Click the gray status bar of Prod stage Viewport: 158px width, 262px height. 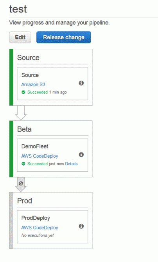11,221
